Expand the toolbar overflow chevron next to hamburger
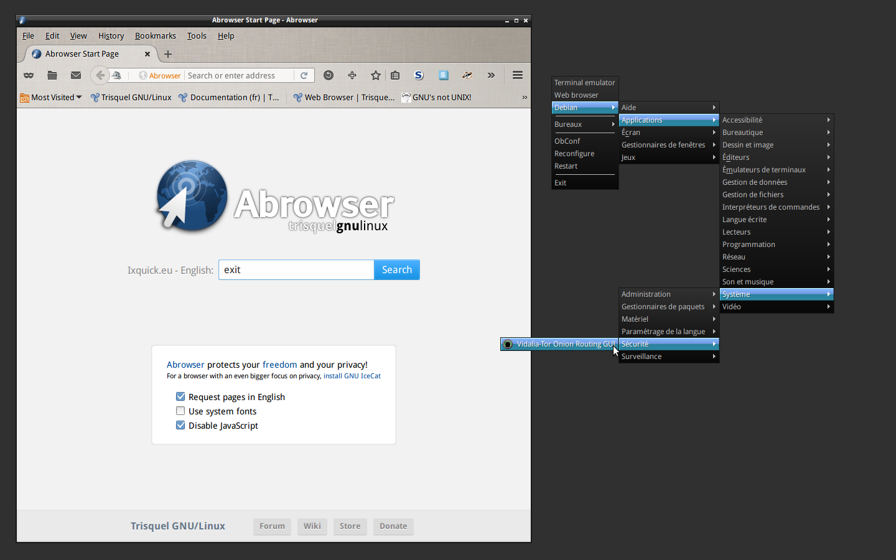 pos(491,75)
